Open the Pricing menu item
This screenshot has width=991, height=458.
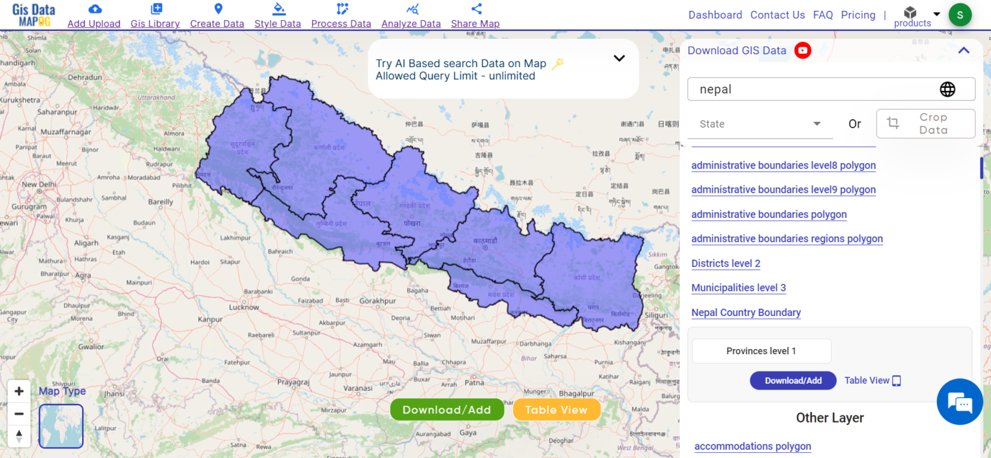pyautogui.click(x=858, y=14)
